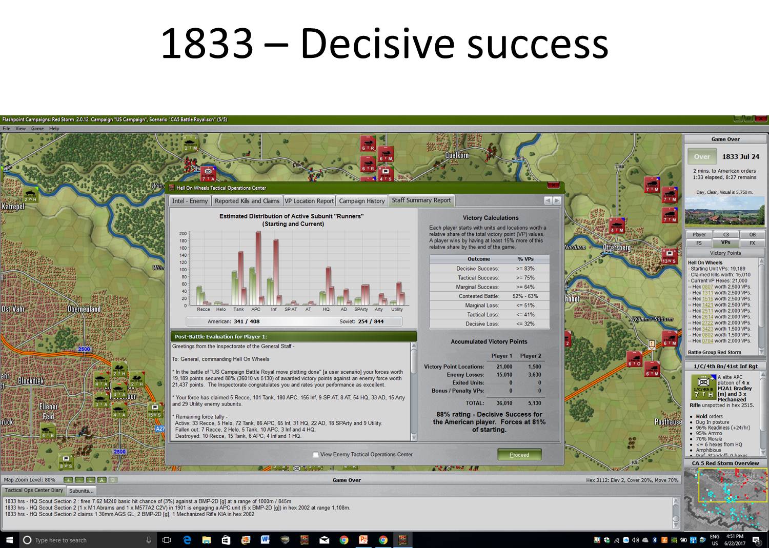This screenshot has width=769, height=548.
Task: Select the 6 T O red unit counter
Action: 634,358
